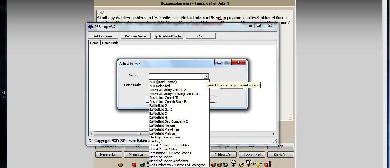Minimize the PBSetup v3.7 window
390x168 pixels.
[x=250, y=26]
